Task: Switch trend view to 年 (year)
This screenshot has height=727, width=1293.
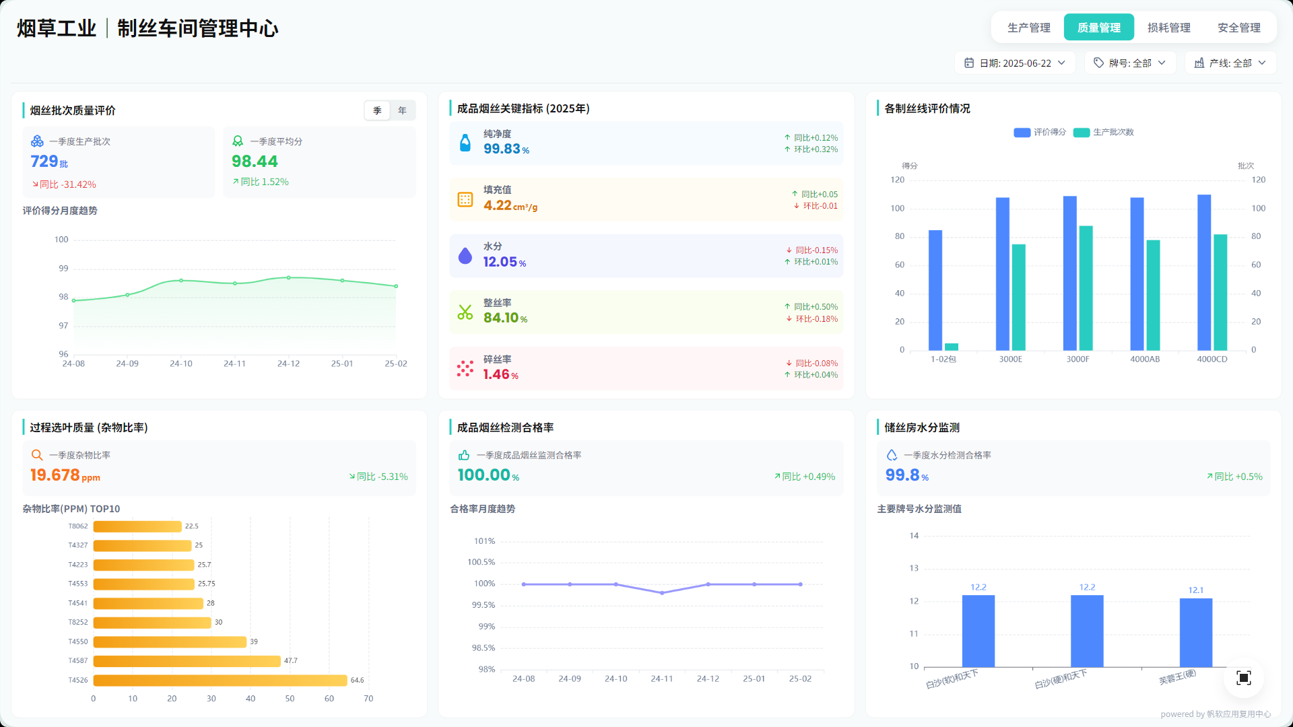Action: pos(402,110)
